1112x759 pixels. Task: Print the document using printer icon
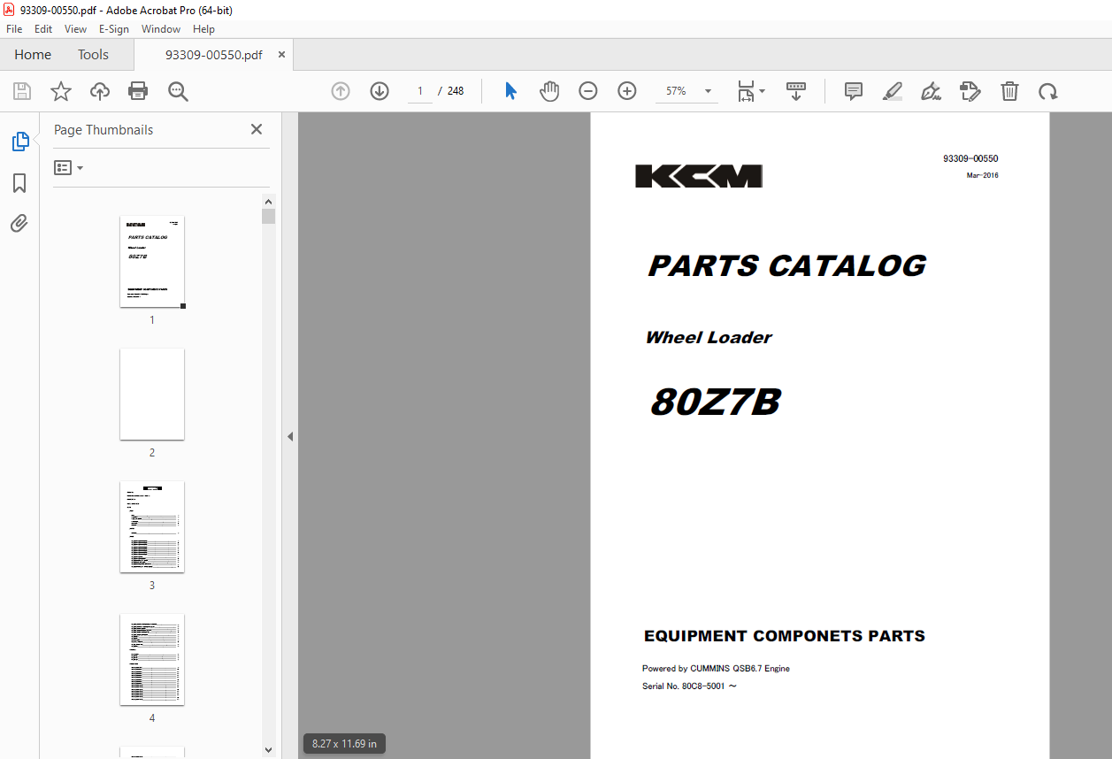pos(138,91)
